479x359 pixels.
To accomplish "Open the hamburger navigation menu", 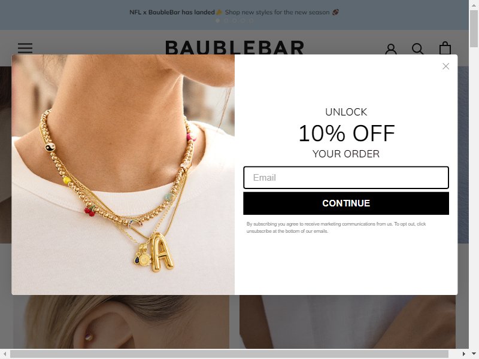I will (25, 48).
